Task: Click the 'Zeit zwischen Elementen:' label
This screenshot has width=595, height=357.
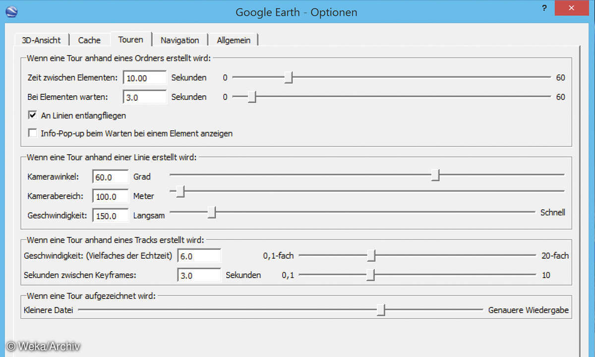Action: pyautogui.click(x=73, y=78)
